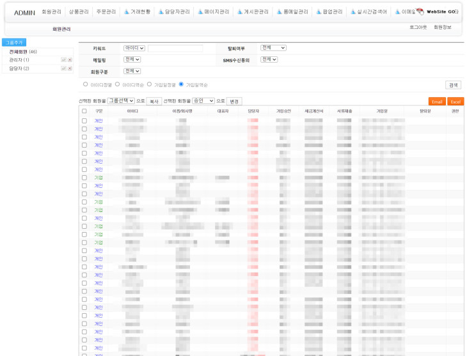Screen dimensions: 467x356
Task: Select the 아이디정렬 radio button
Action: [x=86, y=84]
